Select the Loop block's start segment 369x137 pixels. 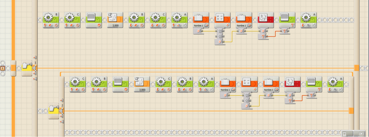13,68
